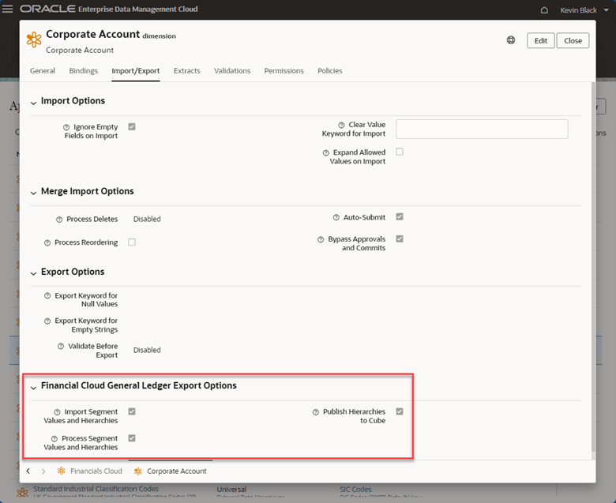Image resolution: width=616 pixels, height=503 pixels.
Task: Click the dialog vertical scrollbar
Action: click(x=593, y=267)
